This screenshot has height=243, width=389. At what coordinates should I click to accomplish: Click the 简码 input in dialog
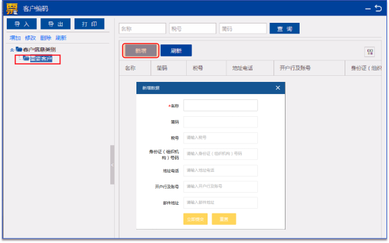coord(220,121)
